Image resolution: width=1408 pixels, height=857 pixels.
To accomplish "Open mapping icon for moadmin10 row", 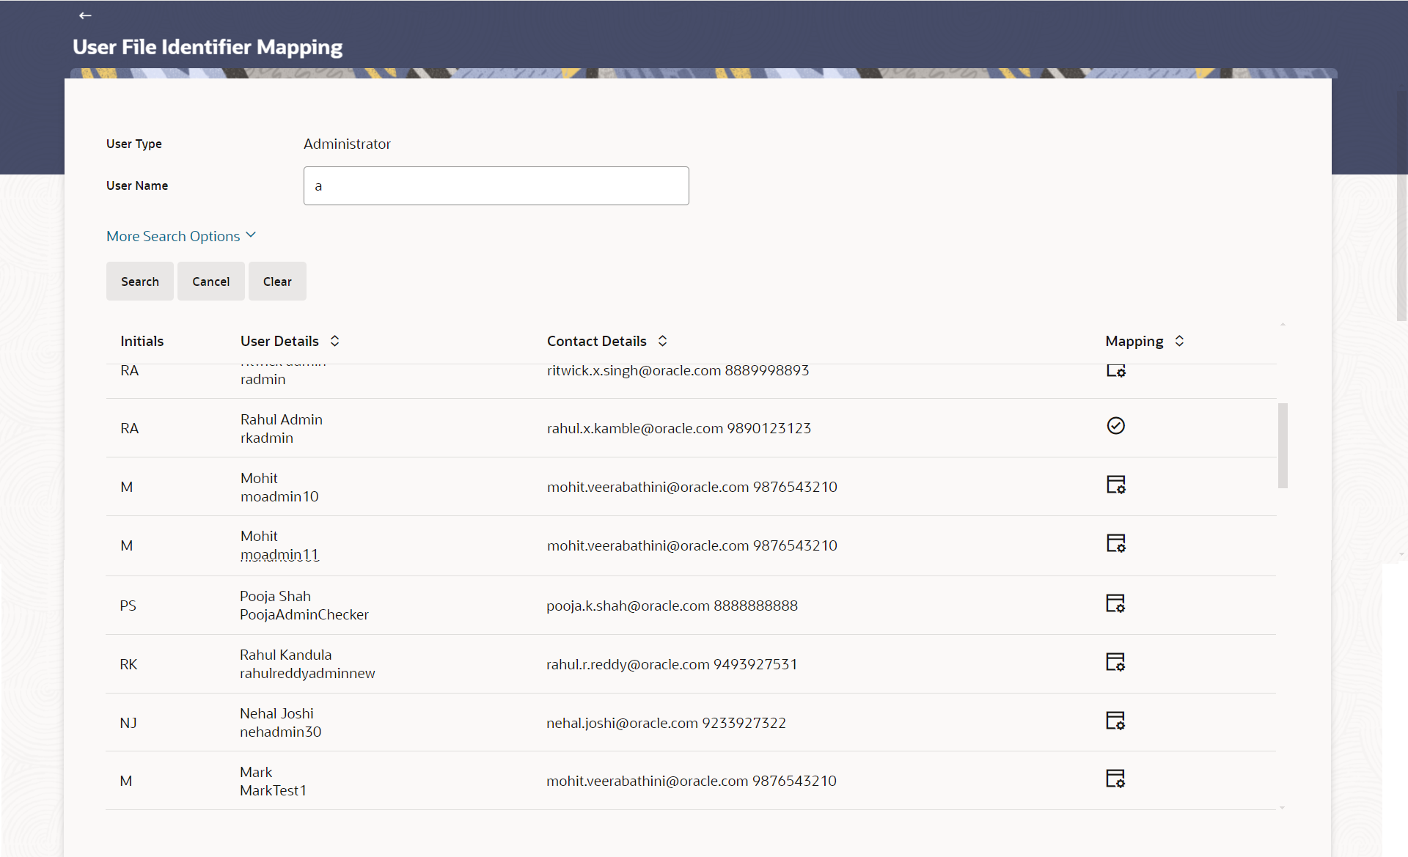I will [x=1115, y=485].
